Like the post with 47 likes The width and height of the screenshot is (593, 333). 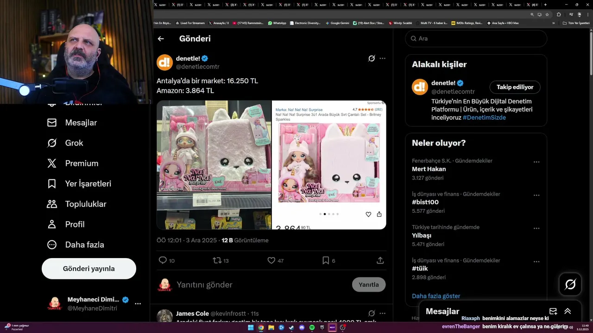271,260
